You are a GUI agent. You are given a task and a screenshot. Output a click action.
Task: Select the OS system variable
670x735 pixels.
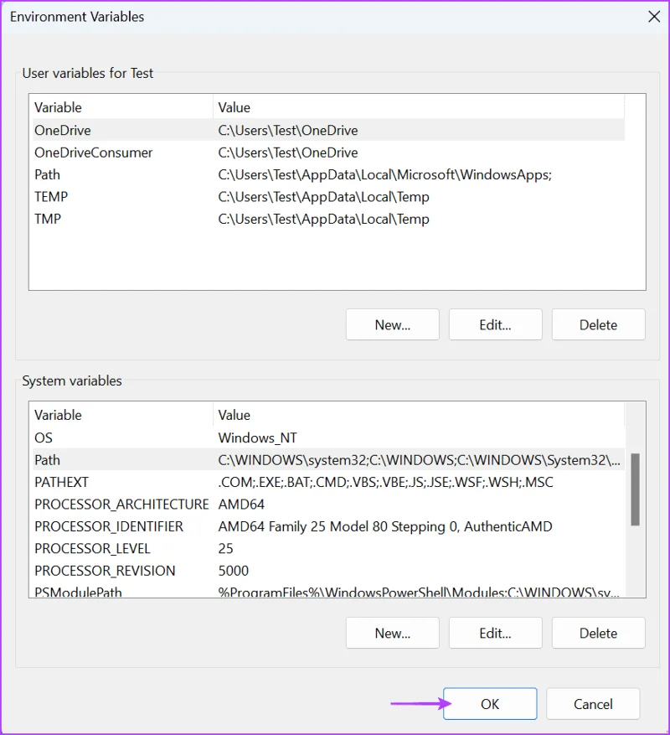coord(327,437)
